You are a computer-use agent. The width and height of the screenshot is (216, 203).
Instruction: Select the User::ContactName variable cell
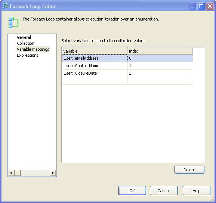pos(95,66)
